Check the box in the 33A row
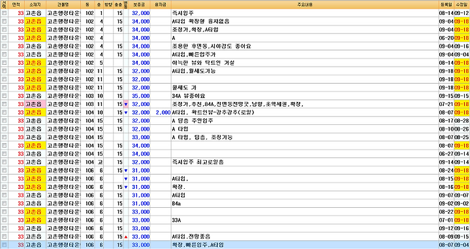Viewport: 470px width, 249px height. pyautogui.click(x=4, y=220)
